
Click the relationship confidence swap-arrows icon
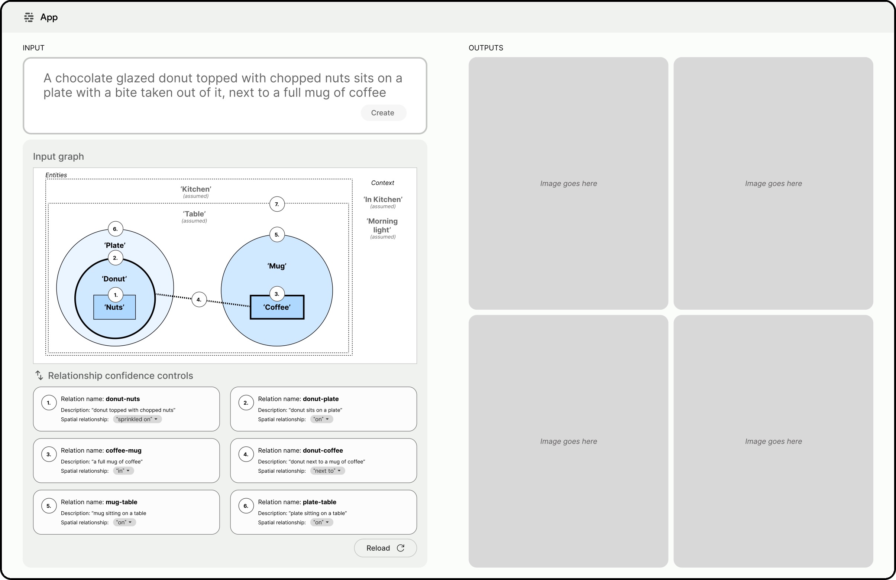(x=39, y=375)
